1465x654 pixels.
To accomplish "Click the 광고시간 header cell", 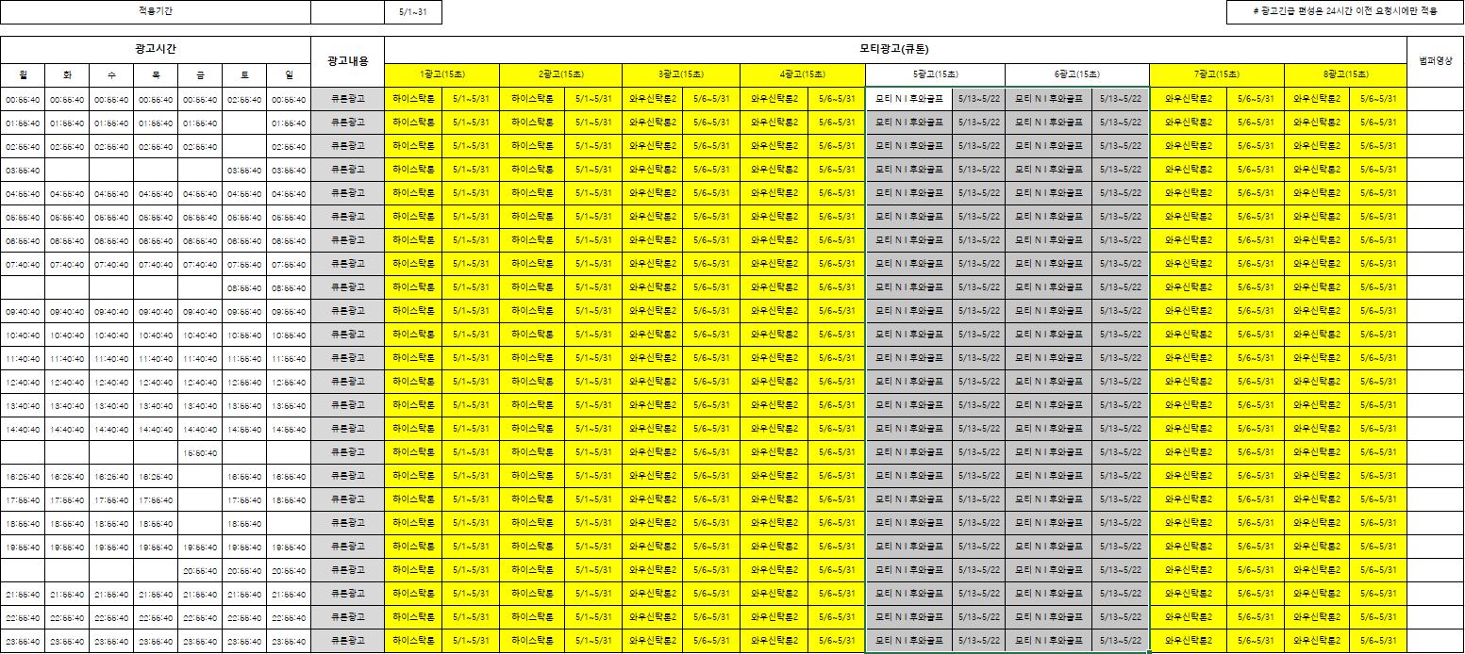I will point(156,49).
